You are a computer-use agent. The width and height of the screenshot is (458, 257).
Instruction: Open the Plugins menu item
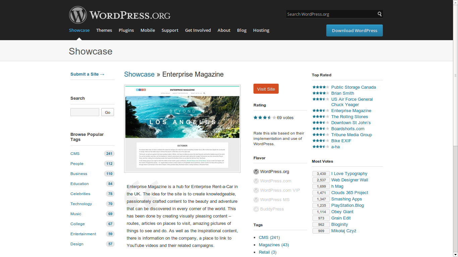pyautogui.click(x=126, y=30)
